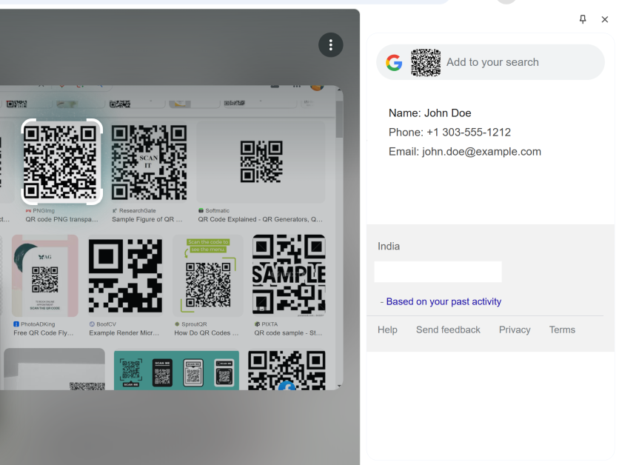Open the Privacy link
Viewport: 619px width, 465px height.
(x=515, y=329)
